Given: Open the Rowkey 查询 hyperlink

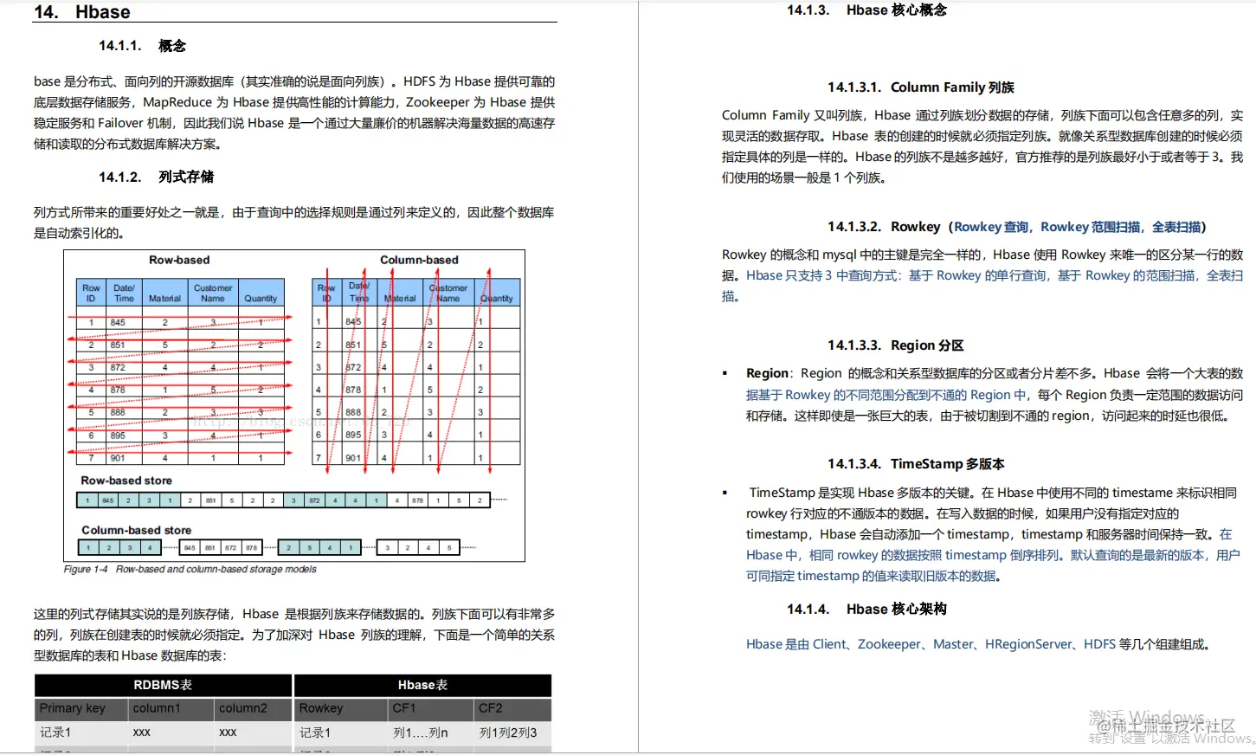Looking at the screenshot, I should [x=990, y=226].
